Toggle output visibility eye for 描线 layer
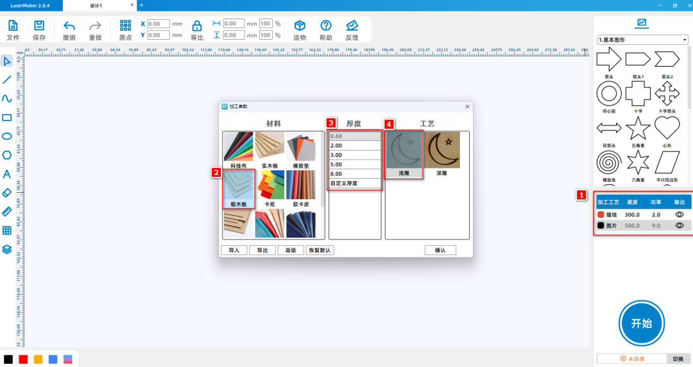 click(680, 215)
